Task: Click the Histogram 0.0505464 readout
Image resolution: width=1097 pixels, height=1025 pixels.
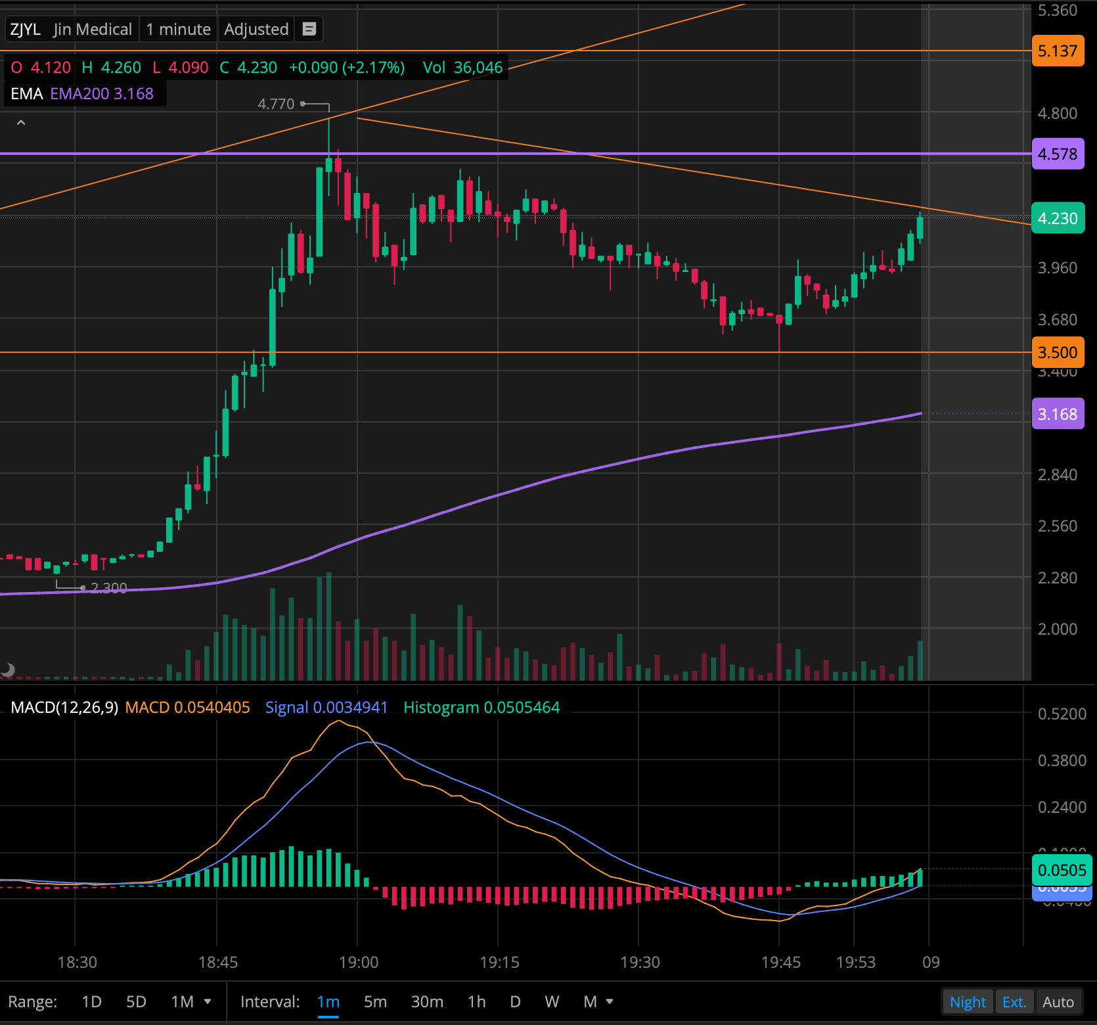Action: [481, 707]
